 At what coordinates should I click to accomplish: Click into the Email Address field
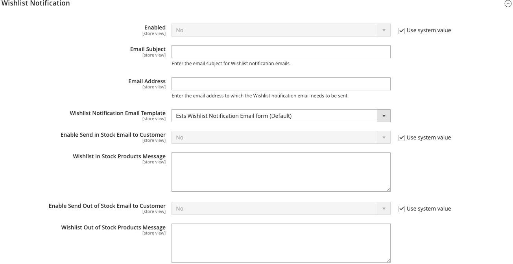click(x=280, y=84)
